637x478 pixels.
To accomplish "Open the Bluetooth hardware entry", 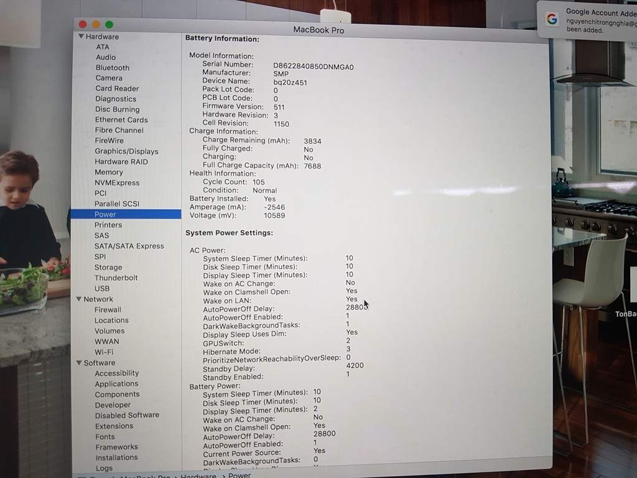I will [113, 68].
